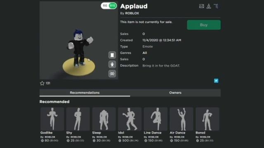Screen dimensions: 264x148
Task: Open the Shy emote thumbnail
Action: tap(78, 119)
